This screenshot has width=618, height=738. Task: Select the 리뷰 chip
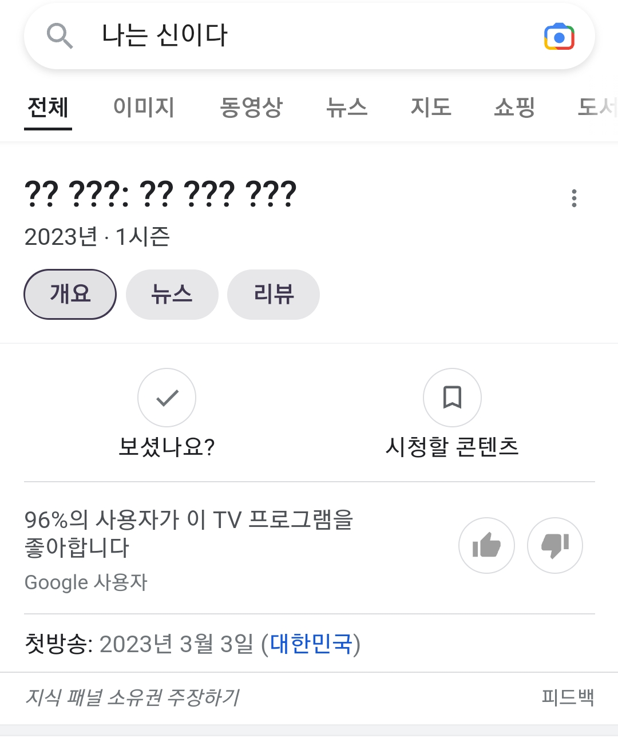(274, 294)
